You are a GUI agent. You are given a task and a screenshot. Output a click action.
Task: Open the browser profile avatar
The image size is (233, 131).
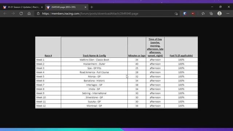click(x=220, y=13)
